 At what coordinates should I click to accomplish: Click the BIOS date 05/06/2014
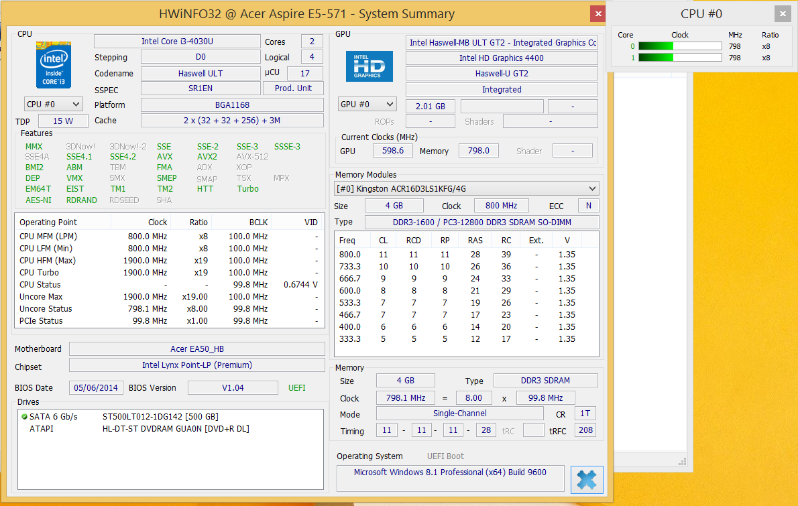pos(96,387)
